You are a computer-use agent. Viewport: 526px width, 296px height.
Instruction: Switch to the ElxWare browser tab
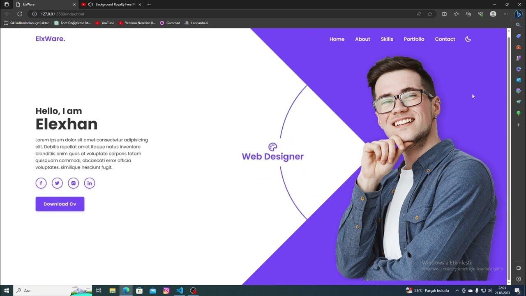pos(45,4)
